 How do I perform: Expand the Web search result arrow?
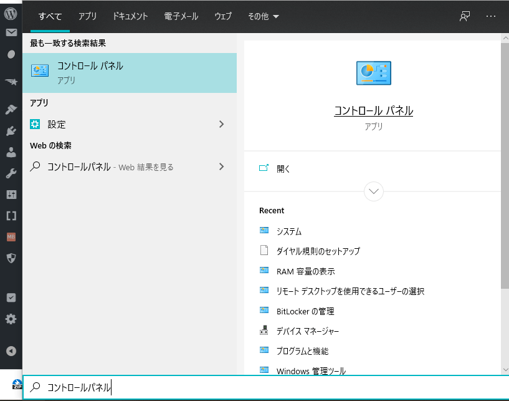(x=221, y=167)
